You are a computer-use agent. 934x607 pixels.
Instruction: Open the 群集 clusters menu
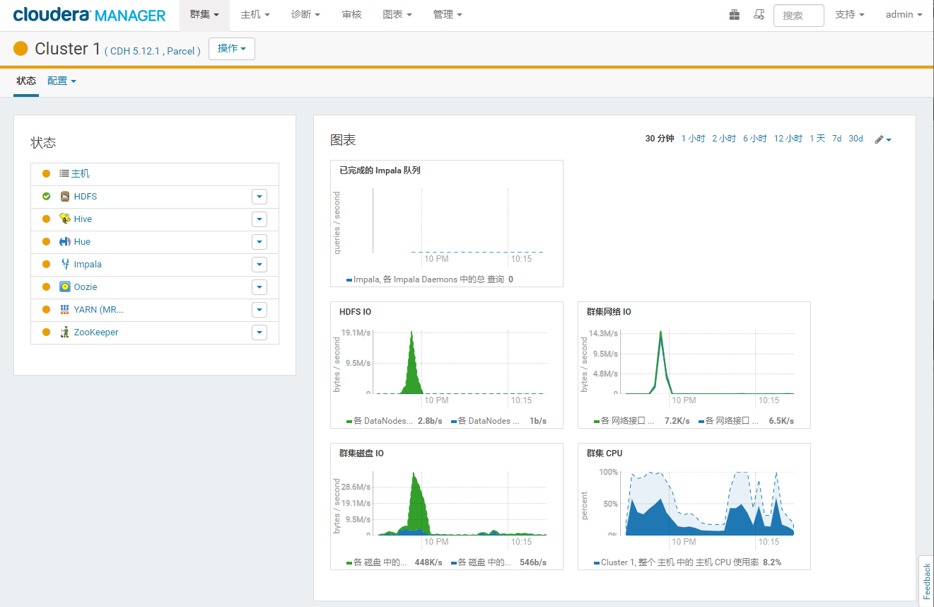coord(204,15)
